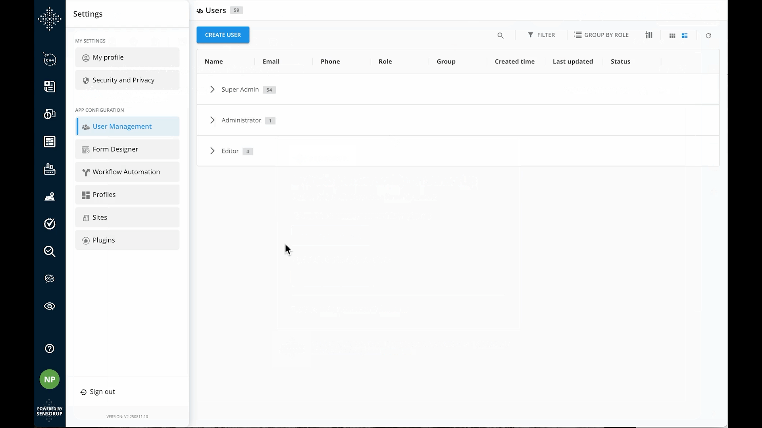
Task: Switch to grid view layout
Action: (x=672, y=35)
